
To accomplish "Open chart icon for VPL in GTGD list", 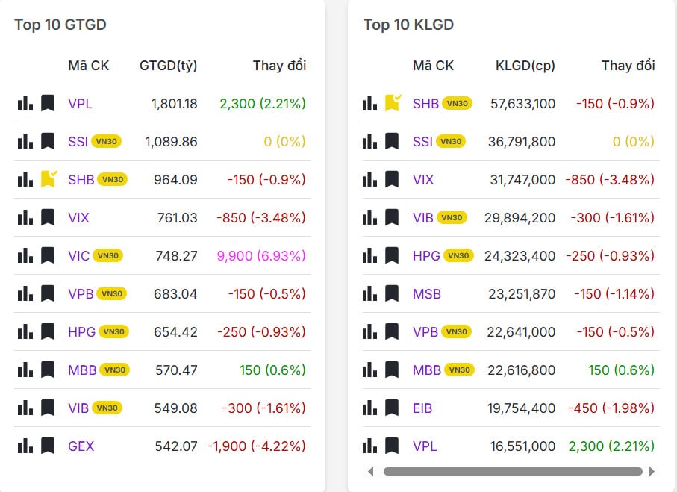I will 25,103.
